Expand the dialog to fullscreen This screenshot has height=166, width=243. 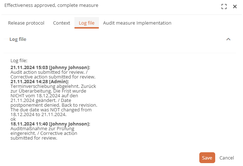tap(224, 7)
